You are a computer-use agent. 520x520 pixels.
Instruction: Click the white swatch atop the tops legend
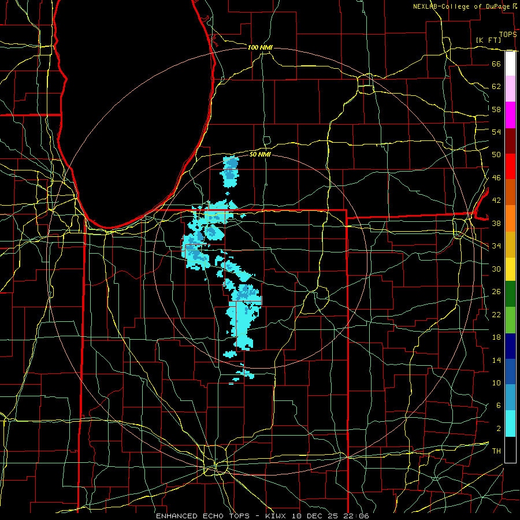coord(510,64)
